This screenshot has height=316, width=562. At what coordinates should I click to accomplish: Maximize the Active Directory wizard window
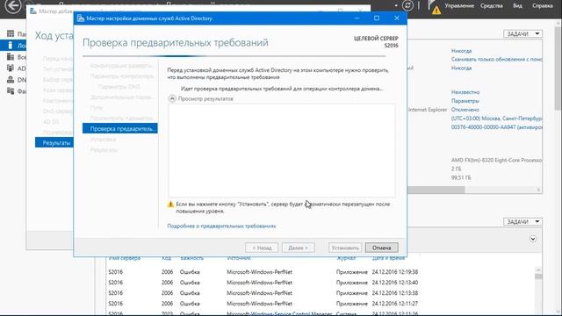(377, 18)
